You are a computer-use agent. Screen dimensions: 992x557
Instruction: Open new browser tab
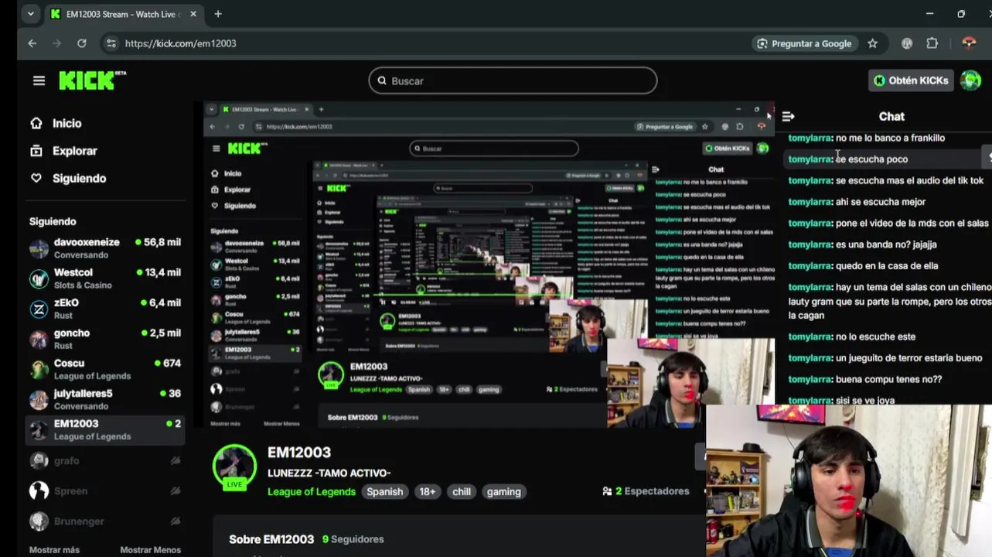coord(218,14)
